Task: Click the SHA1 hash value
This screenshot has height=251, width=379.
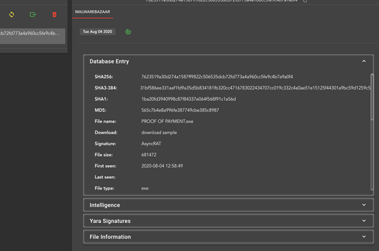Action: [x=188, y=99]
